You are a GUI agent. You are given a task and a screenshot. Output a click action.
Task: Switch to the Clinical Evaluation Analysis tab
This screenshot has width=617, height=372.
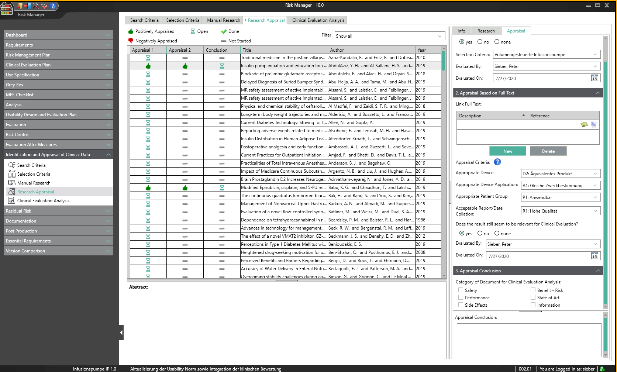click(318, 20)
